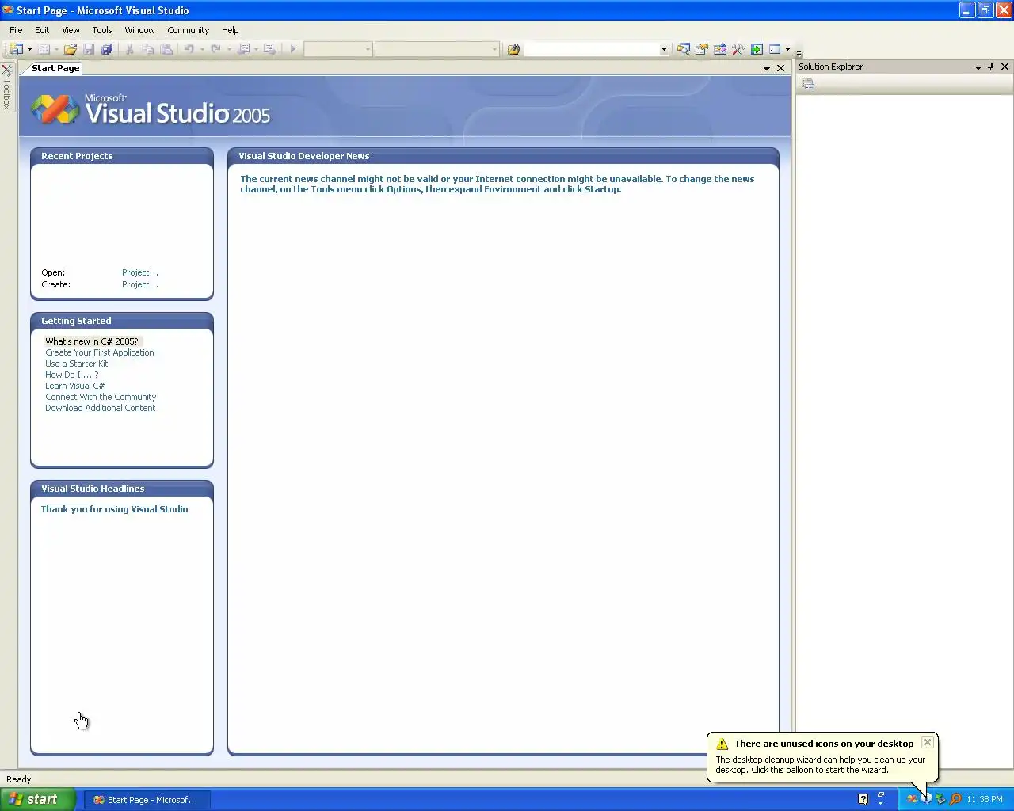Toggle Solution Explorer auto-hide pin
This screenshot has width=1014, height=811.
click(x=991, y=67)
